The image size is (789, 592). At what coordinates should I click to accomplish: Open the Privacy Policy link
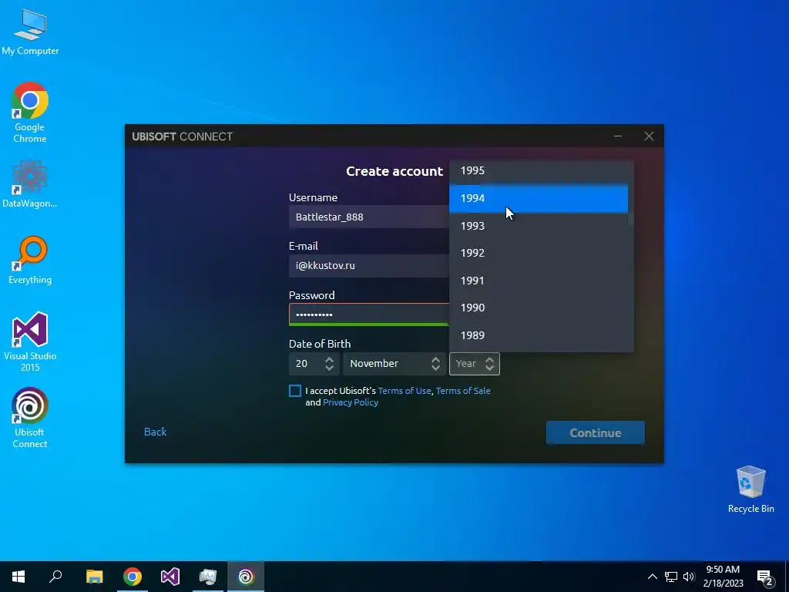[351, 402]
